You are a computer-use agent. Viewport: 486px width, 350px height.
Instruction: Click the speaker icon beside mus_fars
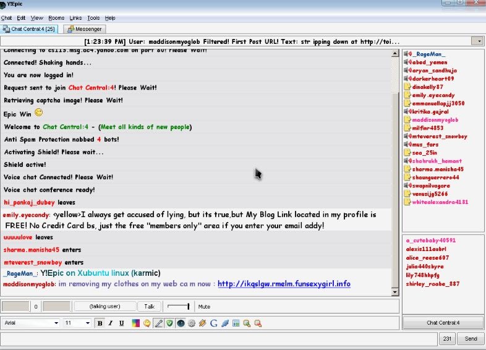[407, 145]
